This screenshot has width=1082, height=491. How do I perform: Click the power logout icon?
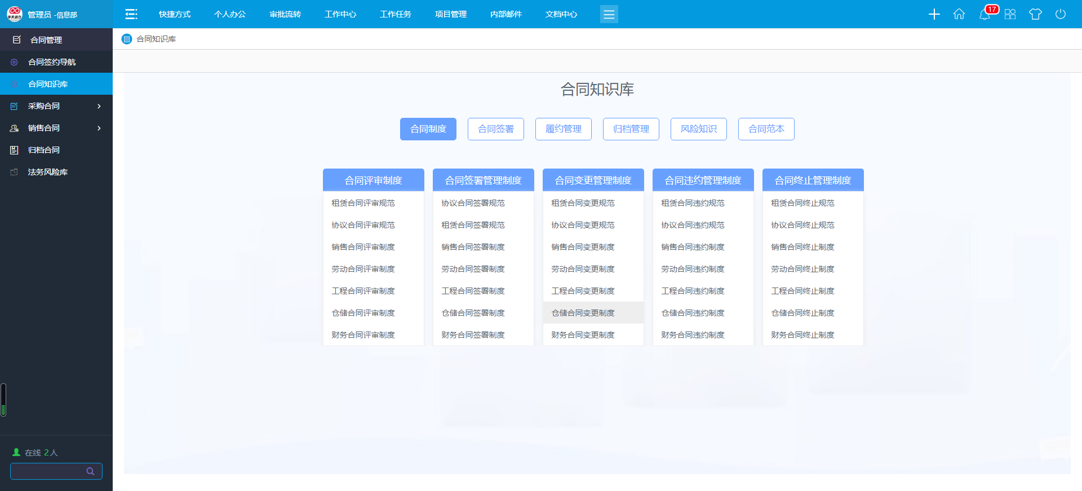[1061, 14]
